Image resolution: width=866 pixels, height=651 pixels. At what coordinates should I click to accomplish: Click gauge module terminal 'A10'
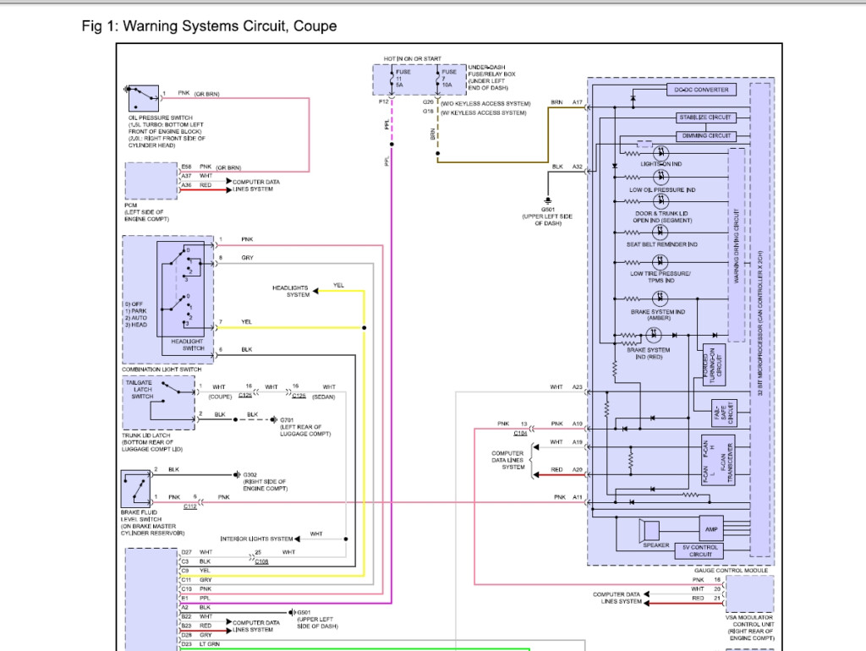pos(577,424)
